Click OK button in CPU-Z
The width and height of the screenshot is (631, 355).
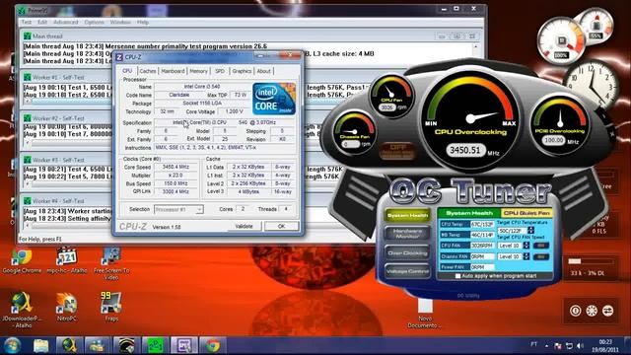tap(281, 226)
